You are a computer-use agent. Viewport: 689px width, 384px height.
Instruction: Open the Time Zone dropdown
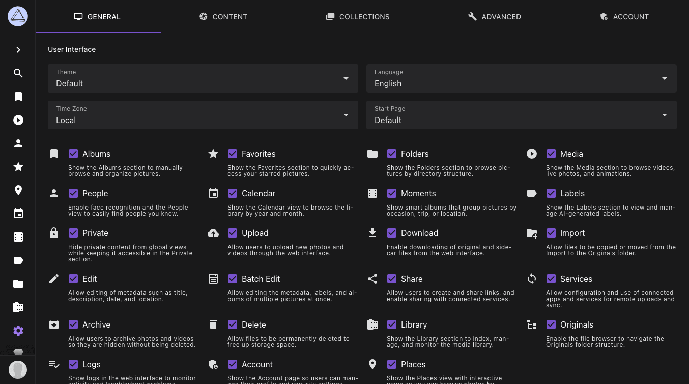203,115
